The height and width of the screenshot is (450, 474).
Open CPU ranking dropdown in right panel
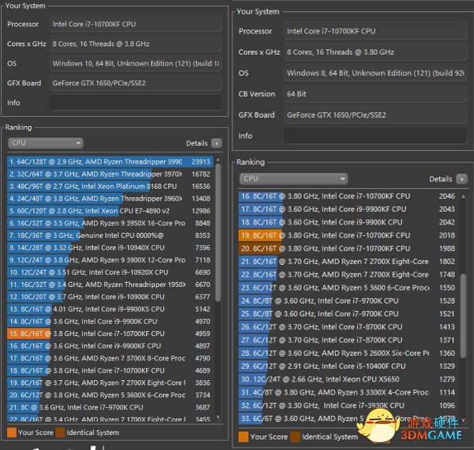pyautogui.click(x=294, y=179)
